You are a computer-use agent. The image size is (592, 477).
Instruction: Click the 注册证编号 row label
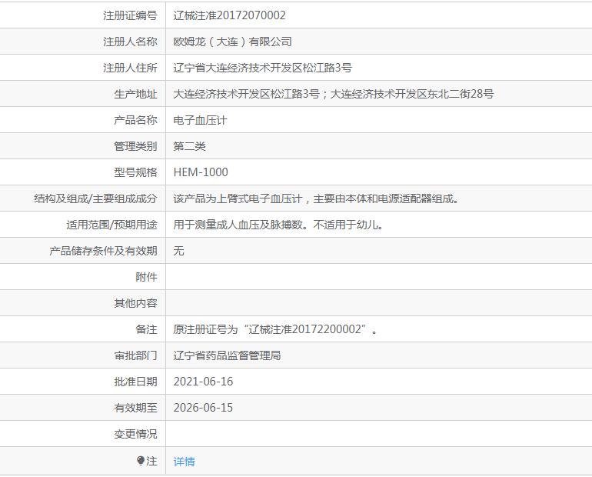pyautogui.click(x=130, y=15)
